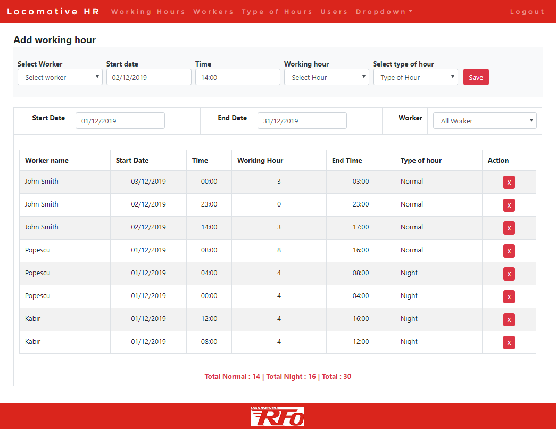Screen dimensions: 556x429
Task: Remove Popescu's 04:00 Night entry
Action: (x=509, y=274)
